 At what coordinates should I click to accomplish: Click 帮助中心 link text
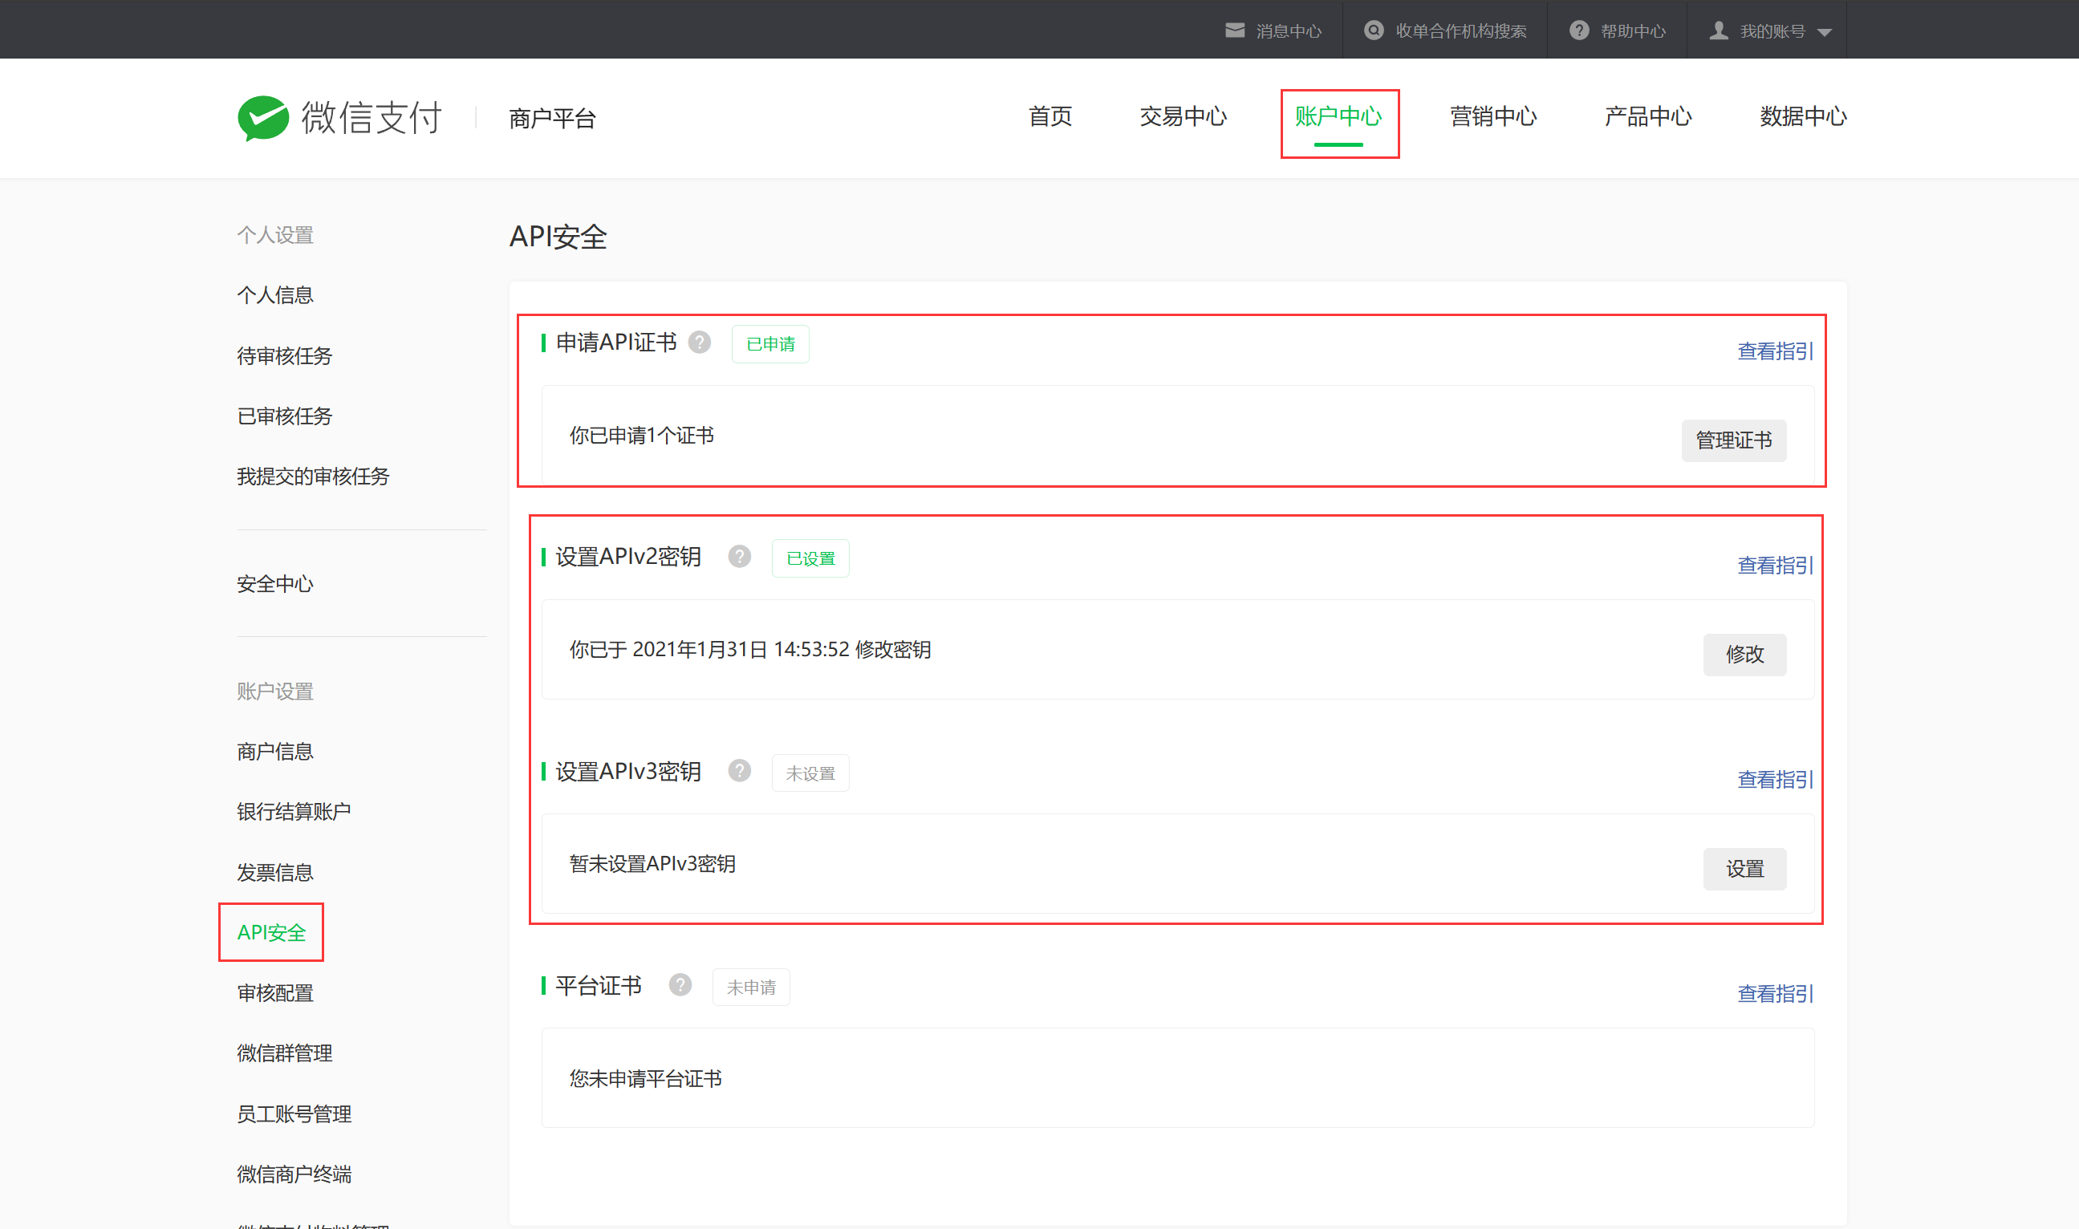click(1633, 31)
